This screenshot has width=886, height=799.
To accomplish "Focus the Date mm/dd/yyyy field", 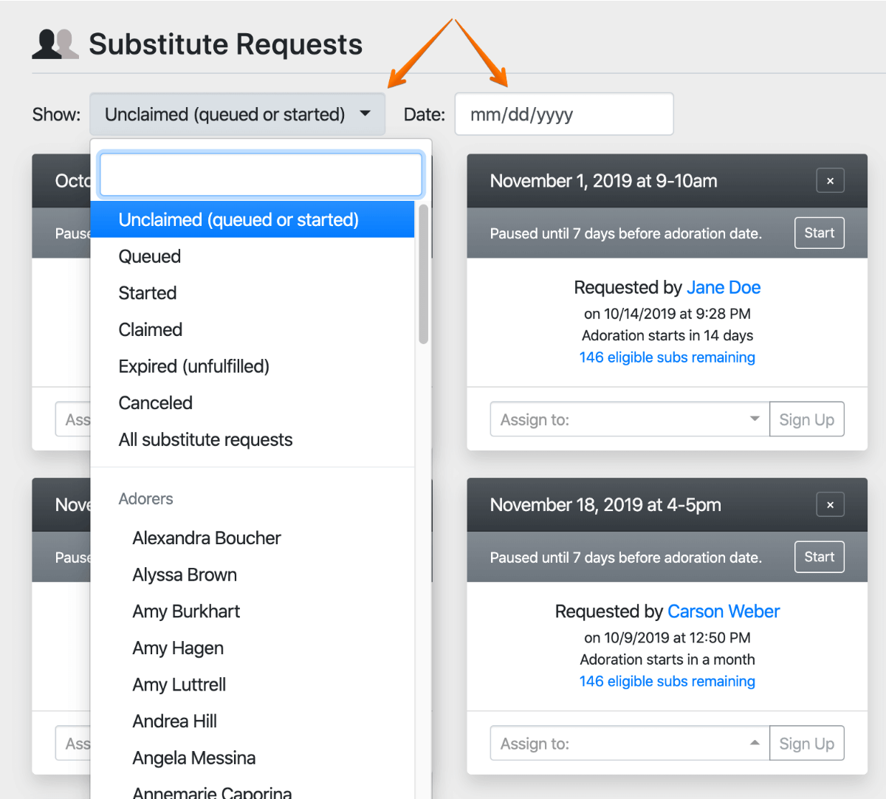I will pos(563,114).
